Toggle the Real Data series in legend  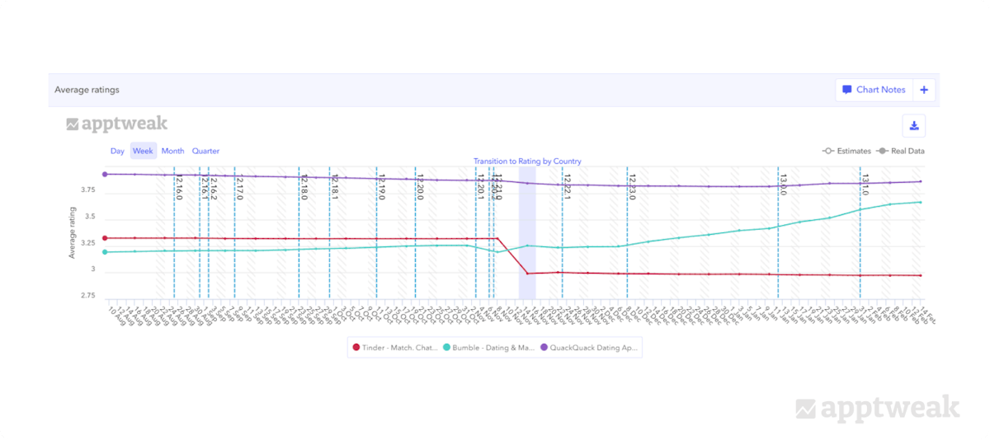pos(901,151)
